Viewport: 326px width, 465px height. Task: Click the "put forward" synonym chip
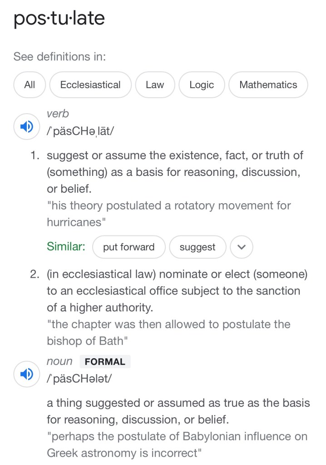point(128,247)
